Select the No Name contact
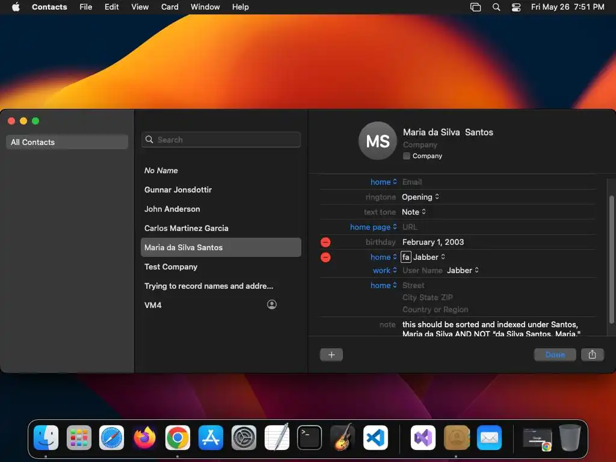Image resolution: width=616 pixels, height=462 pixels. coord(221,170)
